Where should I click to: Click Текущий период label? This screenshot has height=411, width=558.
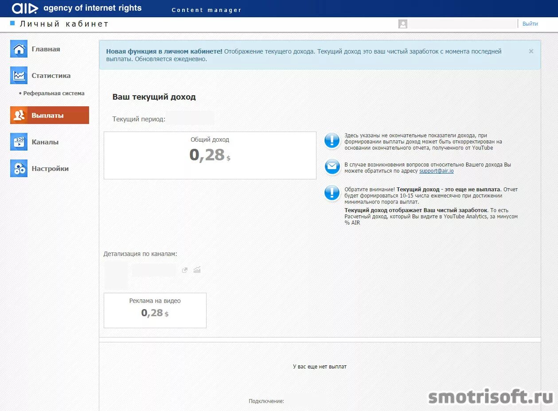coord(139,119)
